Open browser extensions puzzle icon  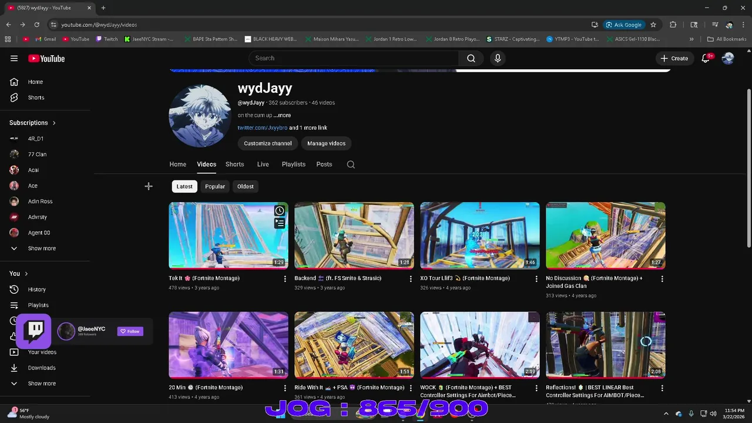coord(673,25)
